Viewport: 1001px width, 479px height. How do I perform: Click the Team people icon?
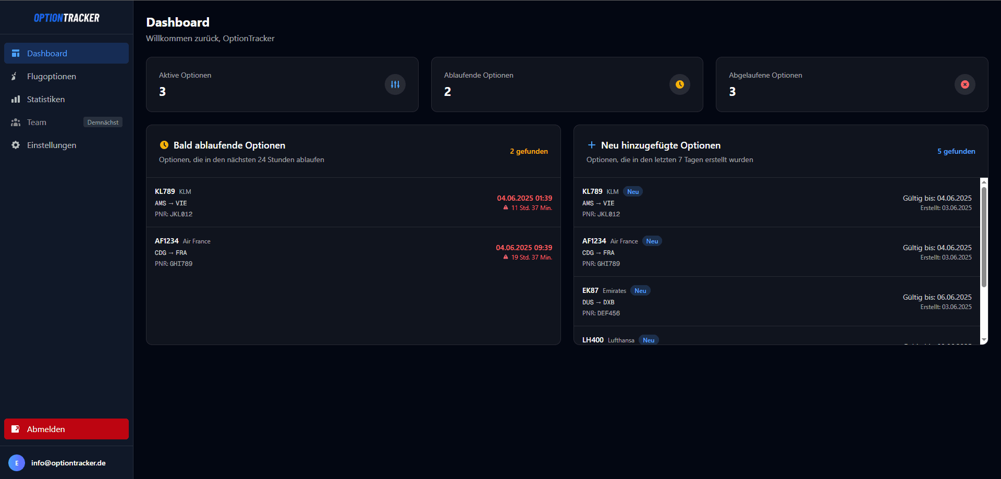[16, 122]
